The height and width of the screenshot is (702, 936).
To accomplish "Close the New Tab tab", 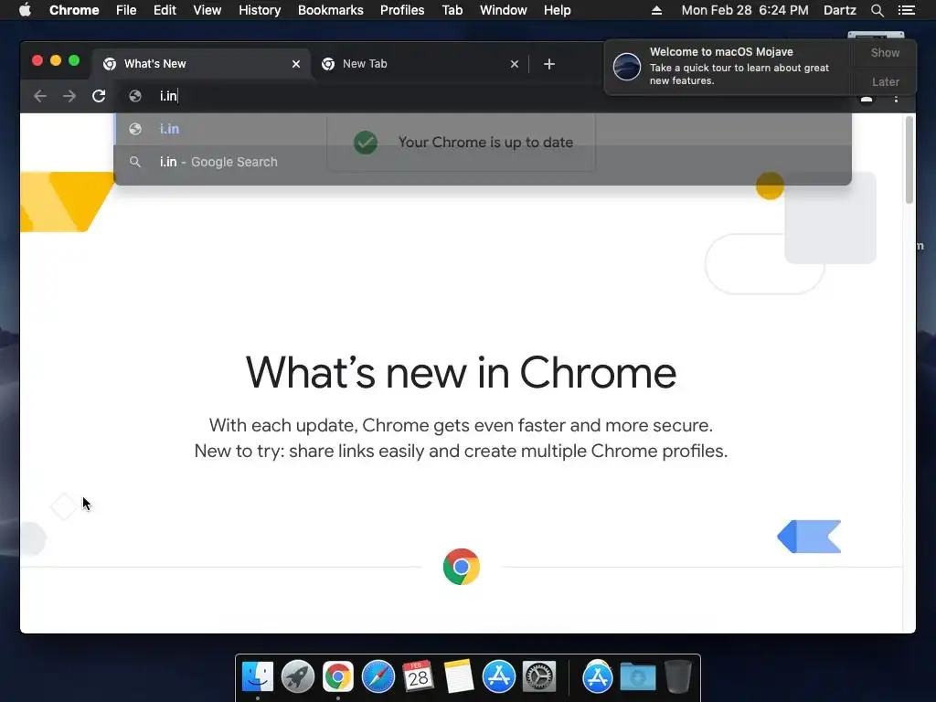I will pyautogui.click(x=515, y=64).
